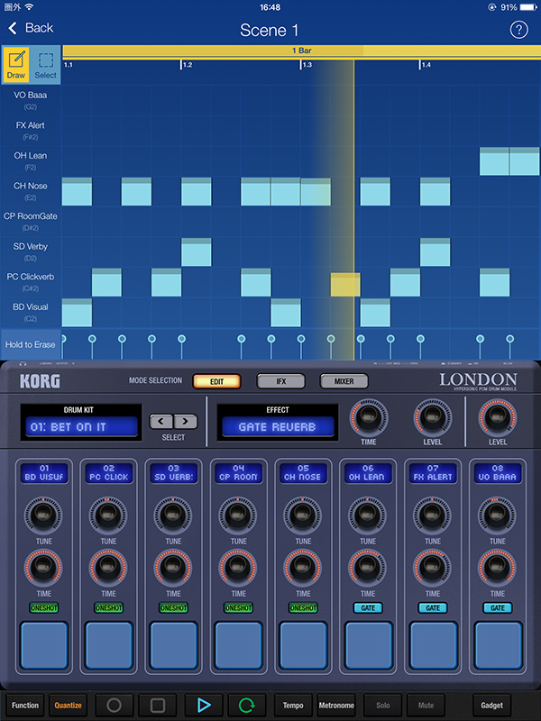The width and height of the screenshot is (541, 721).
Task: Switch to EDIT mode
Action: pos(216,381)
